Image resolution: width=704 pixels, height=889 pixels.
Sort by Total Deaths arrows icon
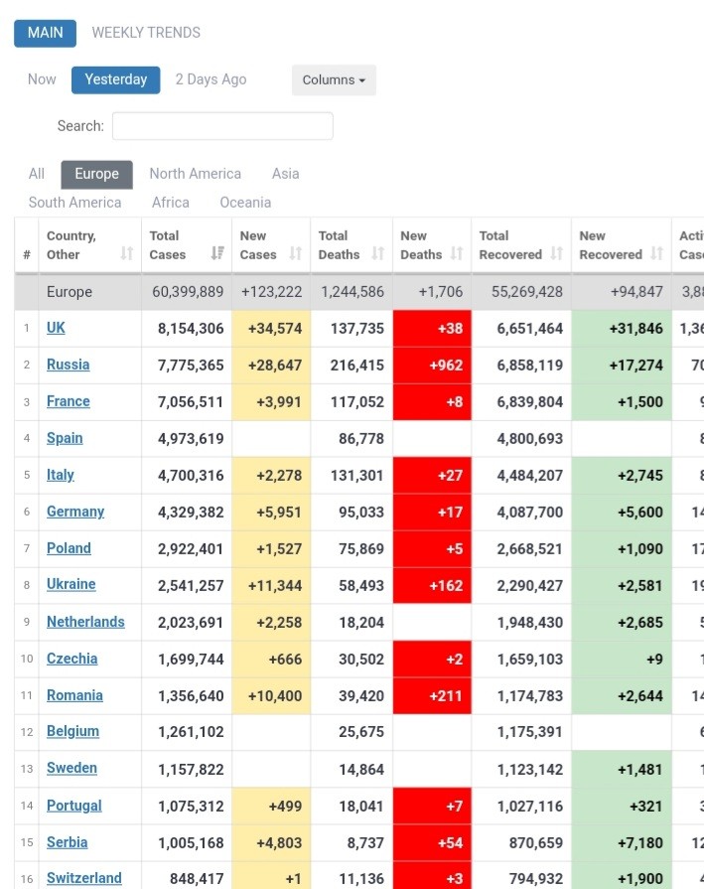click(x=377, y=254)
